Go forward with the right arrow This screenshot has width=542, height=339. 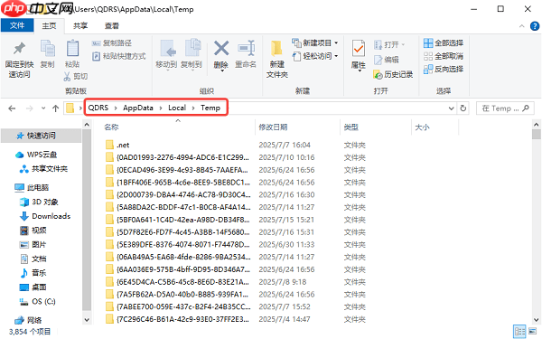point(30,108)
